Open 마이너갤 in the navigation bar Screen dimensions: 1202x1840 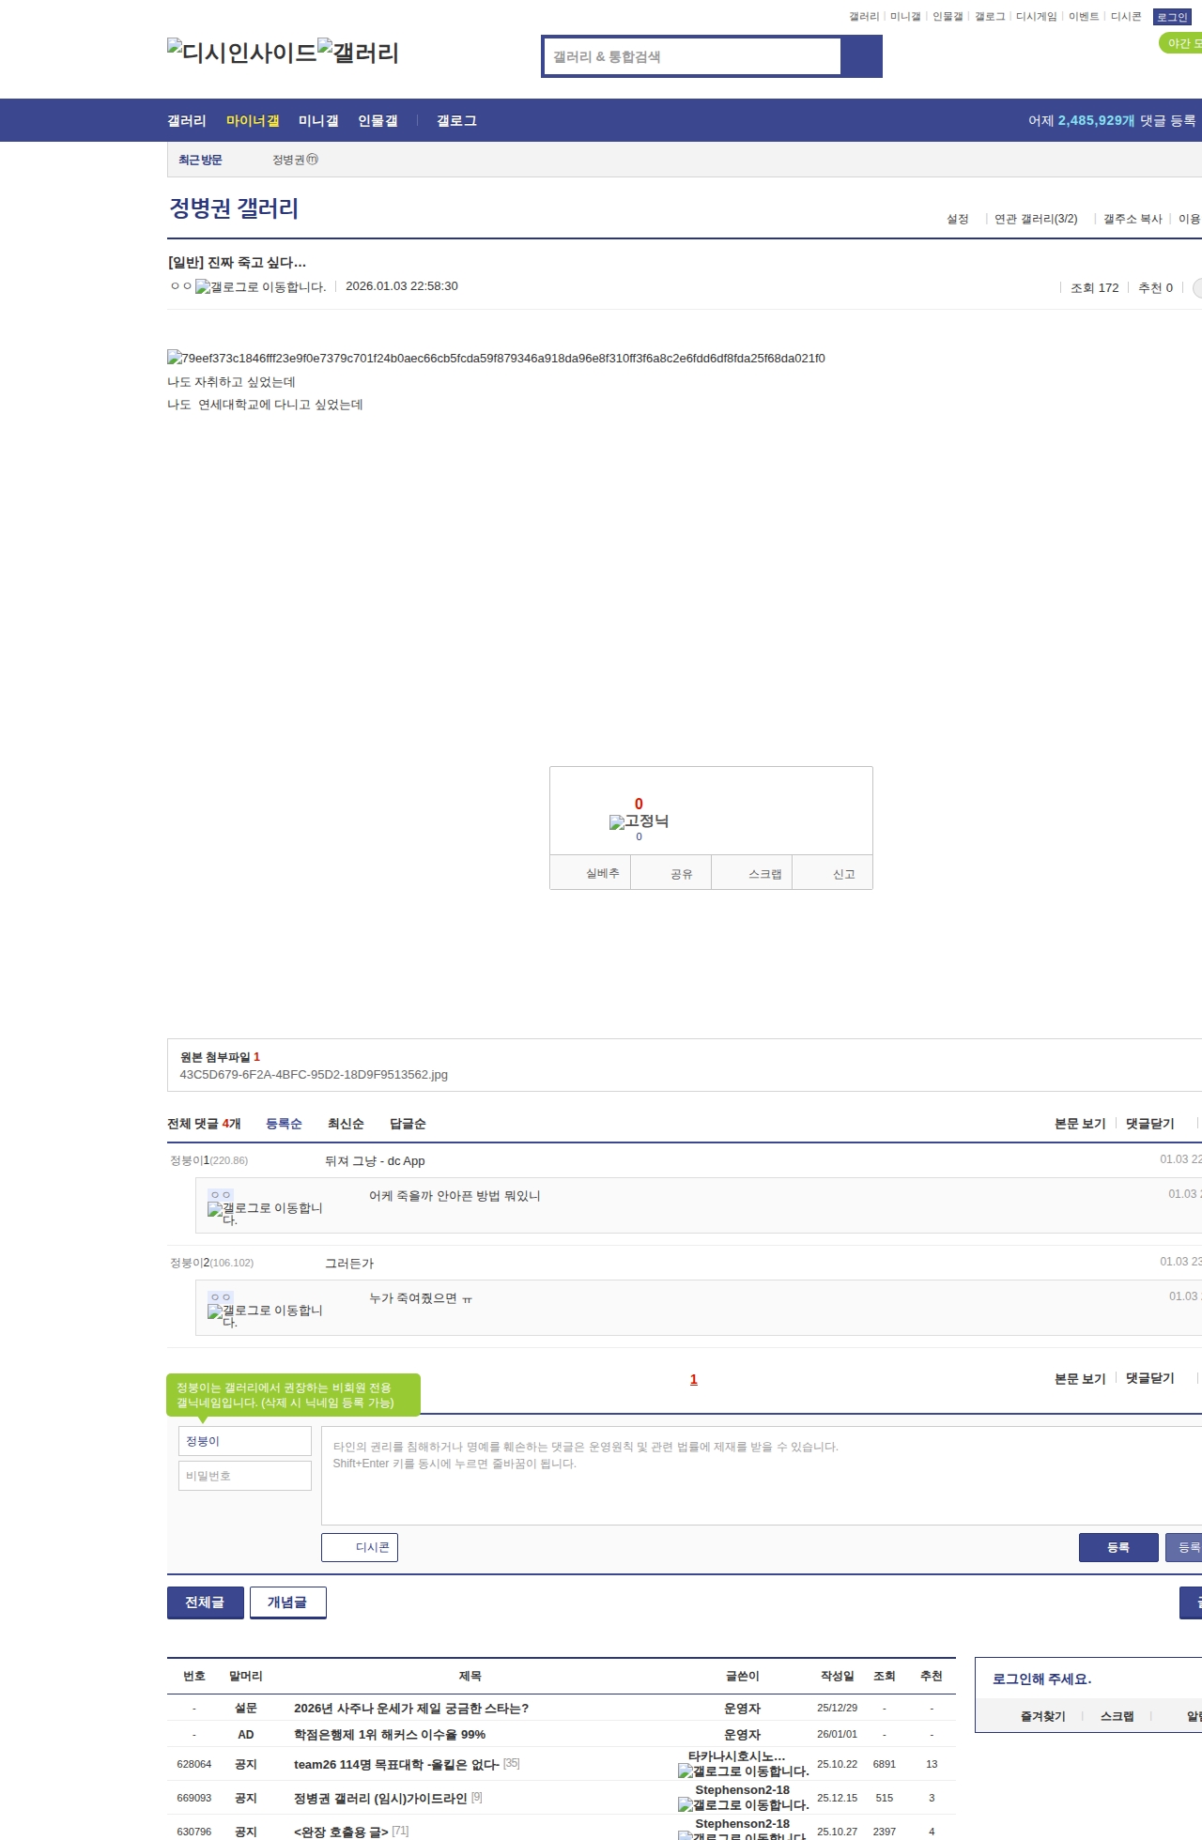[x=253, y=121]
